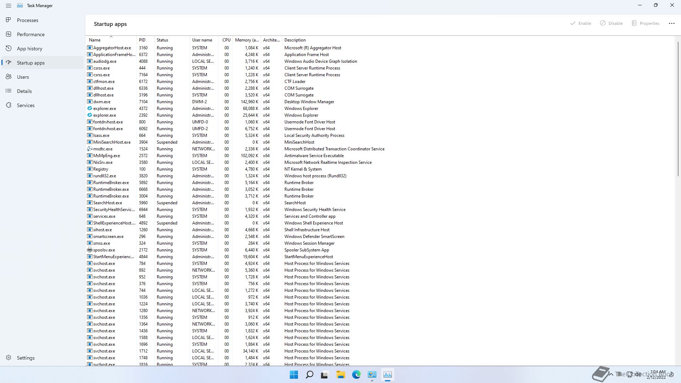Select SearchHost.exe process
Image resolution: width=681 pixels, height=383 pixels.
(x=380, y=203)
